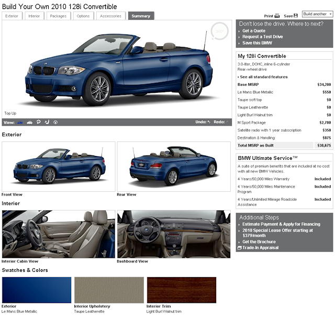Viewport: 336px width, 317px height.
Task: Click the Top Up toggle text
Action: (10, 113)
